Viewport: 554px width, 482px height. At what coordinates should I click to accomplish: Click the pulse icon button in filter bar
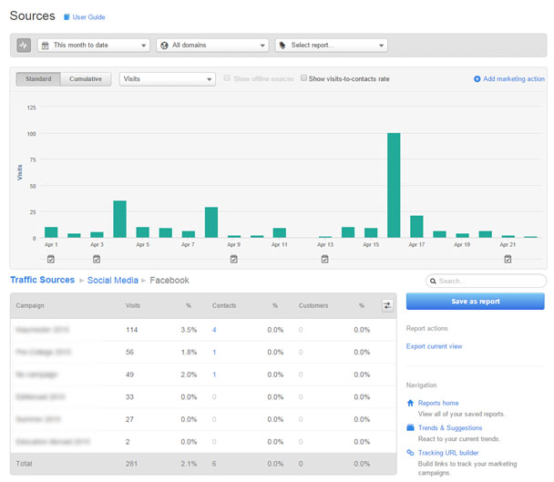(x=24, y=46)
